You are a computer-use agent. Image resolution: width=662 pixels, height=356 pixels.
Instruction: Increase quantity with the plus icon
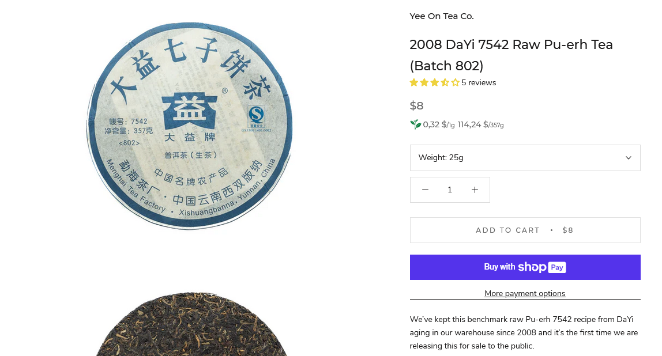click(475, 190)
